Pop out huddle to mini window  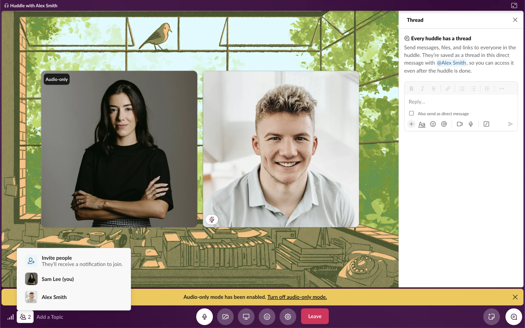coord(514,5)
